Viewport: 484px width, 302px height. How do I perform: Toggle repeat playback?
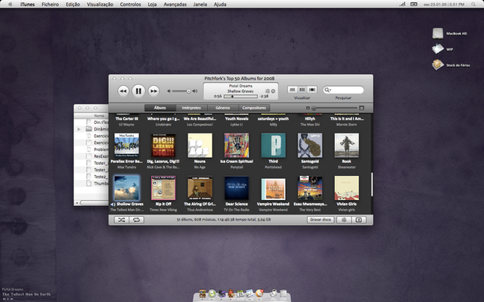pyautogui.click(x=136, y=220)
